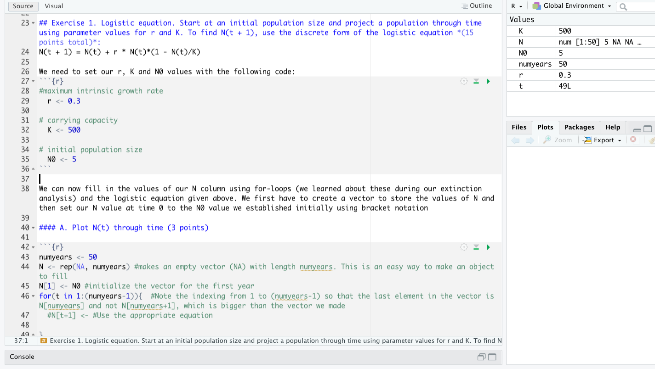
Task: Click the 500 value on line 32
Action: click(74, 130)
